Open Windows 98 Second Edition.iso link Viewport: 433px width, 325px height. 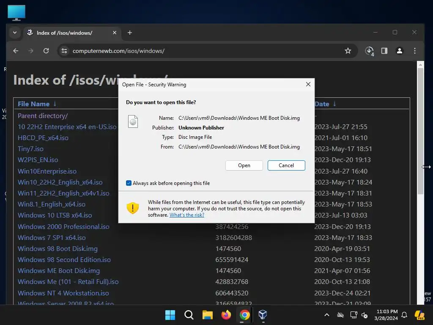coord(64,260)
